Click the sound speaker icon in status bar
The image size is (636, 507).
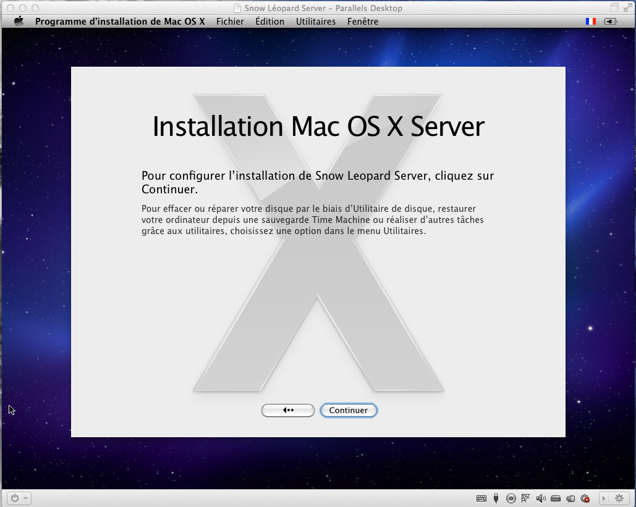coord(541,498)
